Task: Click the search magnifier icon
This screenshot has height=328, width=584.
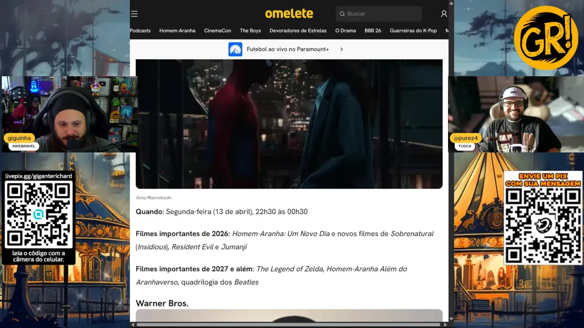Action: pos(342,14)
